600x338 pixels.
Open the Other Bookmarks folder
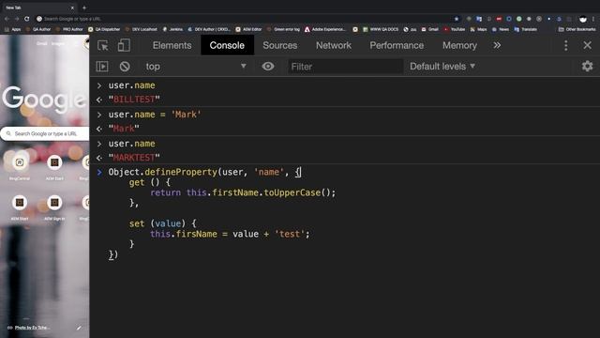point(577,29)
